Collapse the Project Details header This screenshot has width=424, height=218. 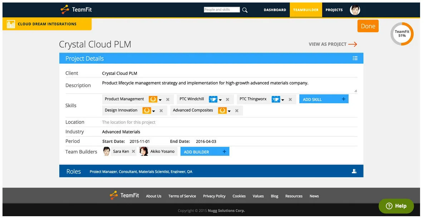pyautogui.click(x=211, y=58)
